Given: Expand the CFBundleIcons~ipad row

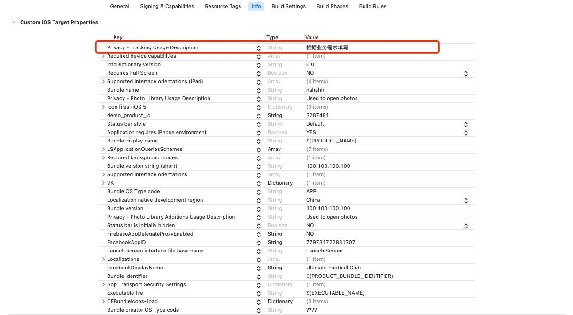Looking at the screenshot, I should [x=104, y=301].
